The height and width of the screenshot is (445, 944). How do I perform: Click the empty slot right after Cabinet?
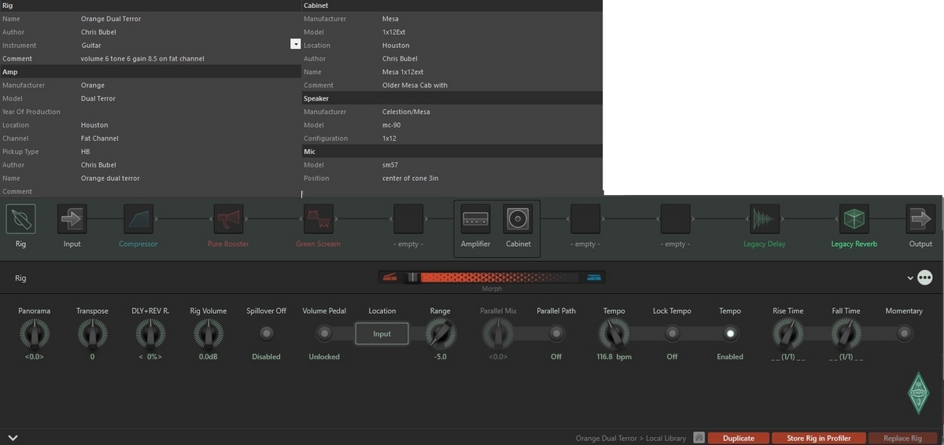click(585, 219)
